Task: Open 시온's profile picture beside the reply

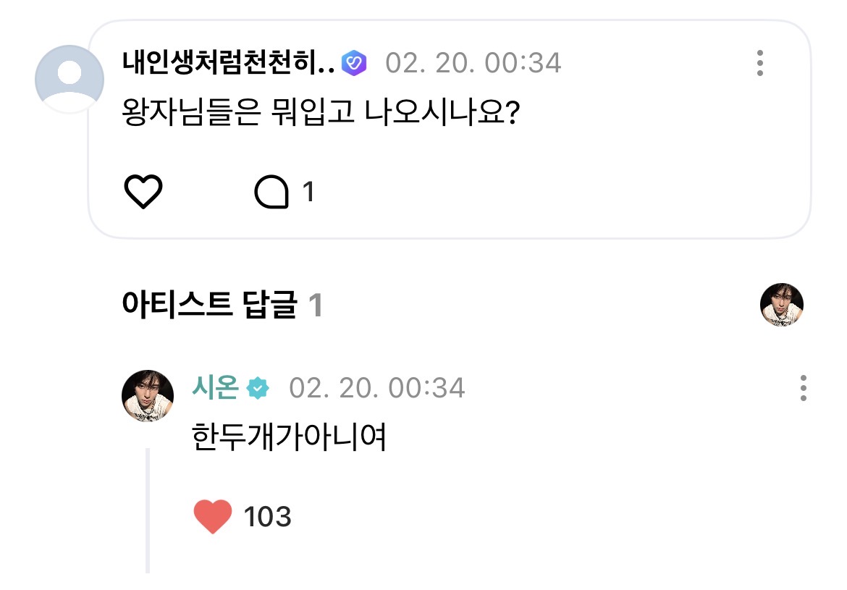Action: coord(147,396)
